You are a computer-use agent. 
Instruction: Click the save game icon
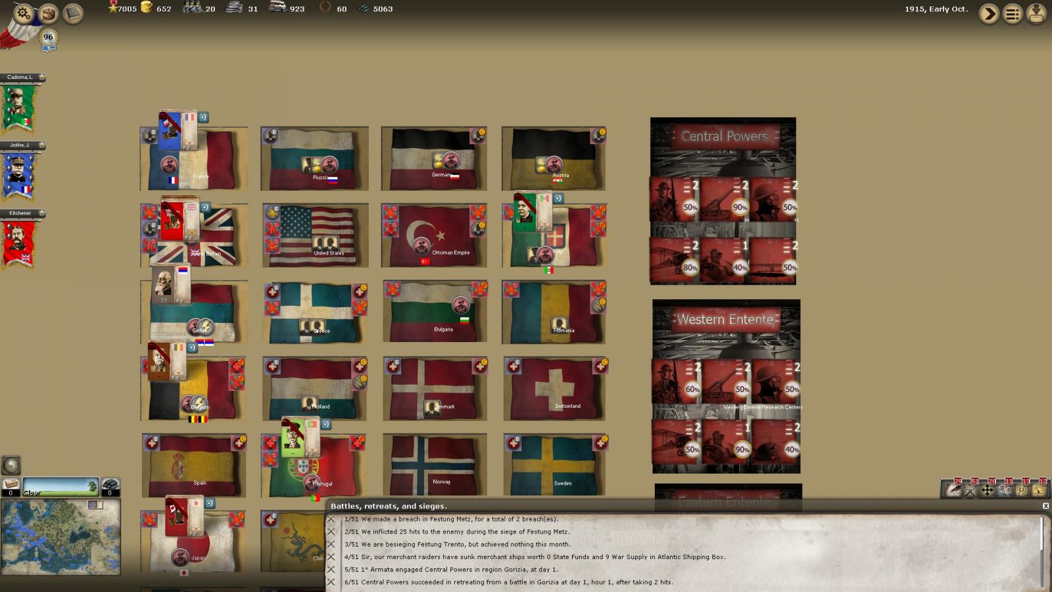pyautogui.click(x=1036, y=14)
